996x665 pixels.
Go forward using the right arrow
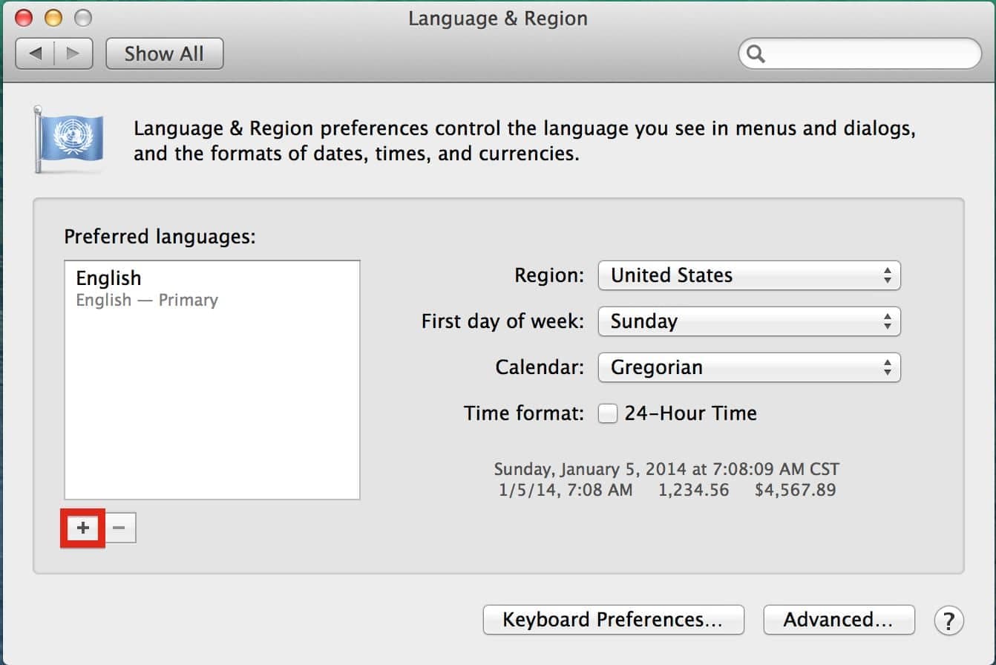click(x=73, y=53)
